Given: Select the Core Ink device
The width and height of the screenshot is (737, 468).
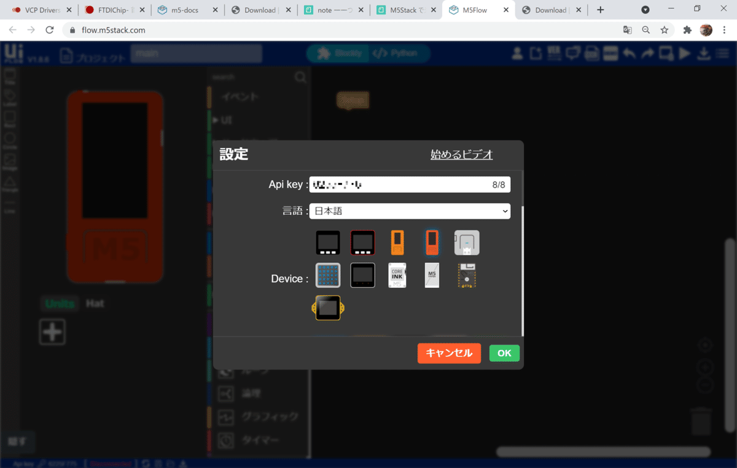Looking at the screenshot, I should tap(397, 275).
